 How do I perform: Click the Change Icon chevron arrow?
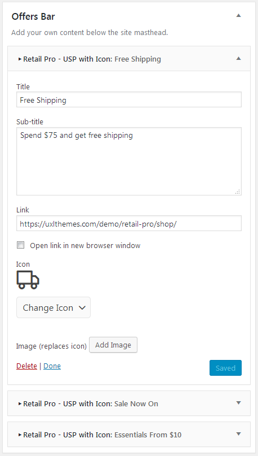point(82,308)
